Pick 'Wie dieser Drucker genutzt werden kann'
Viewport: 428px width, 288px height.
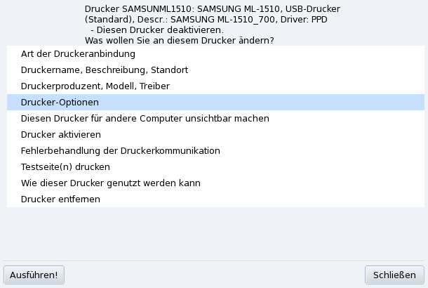(x=111, y=183)
